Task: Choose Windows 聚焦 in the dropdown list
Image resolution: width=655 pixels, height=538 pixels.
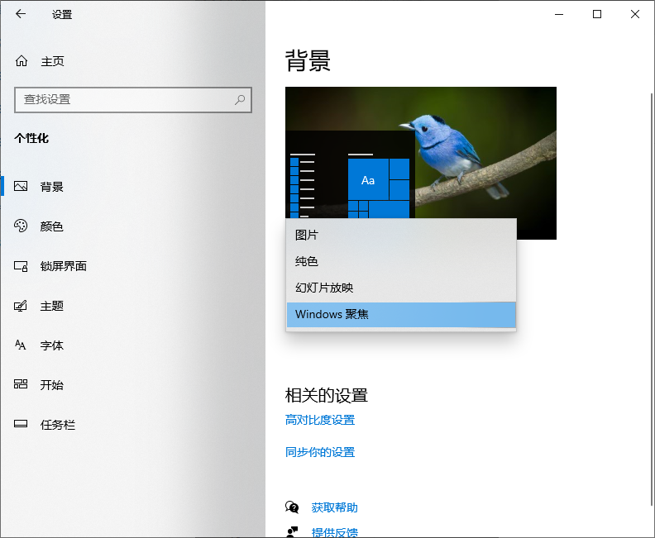Action: point(401,314)
